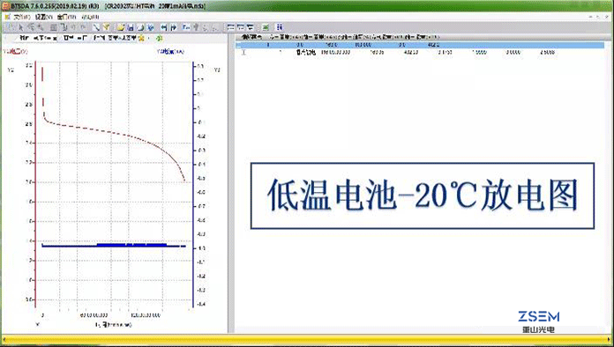Click the Fx formula toolbar icon

pos(186,27)
